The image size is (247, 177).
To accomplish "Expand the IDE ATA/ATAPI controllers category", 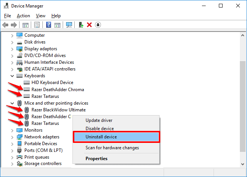I will pos(12,69).
